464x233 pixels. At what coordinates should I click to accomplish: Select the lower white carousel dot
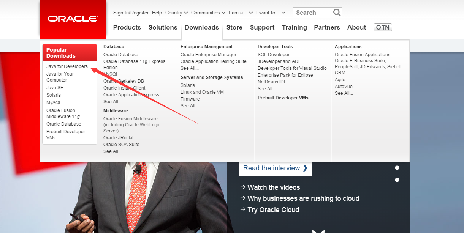(x=397, y=180)
